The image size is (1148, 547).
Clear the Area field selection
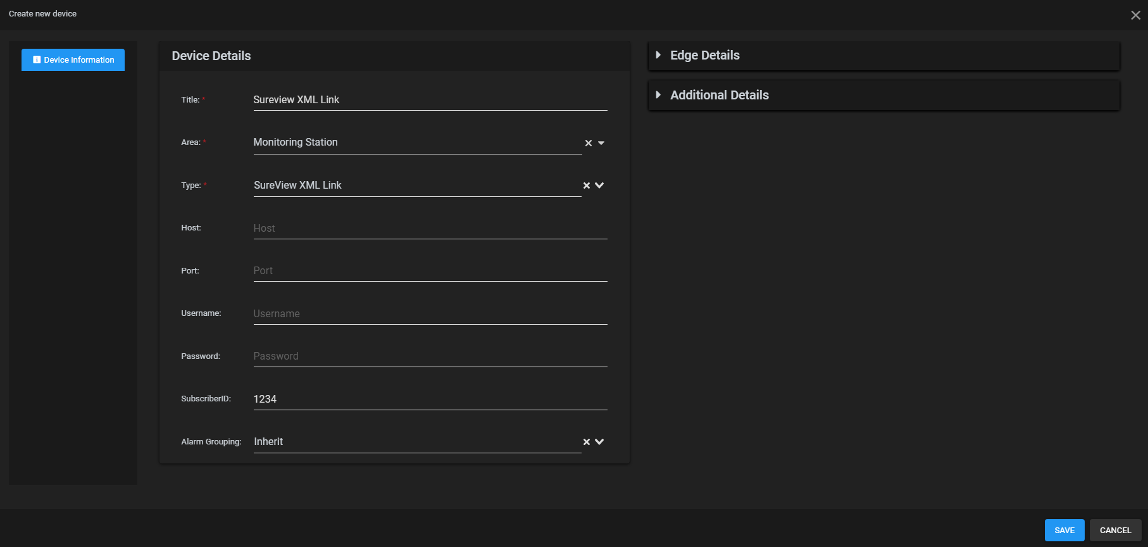point(588,143)
